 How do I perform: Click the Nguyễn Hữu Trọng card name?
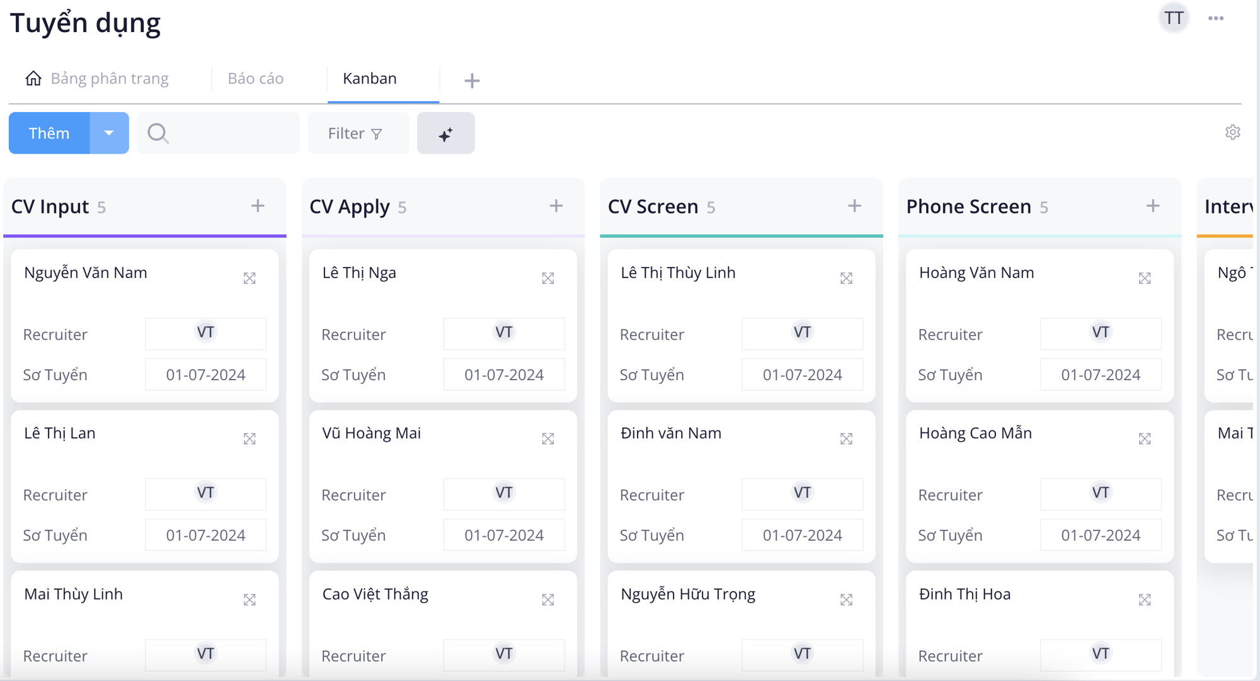pyautogui.click(x=688, y=594)
